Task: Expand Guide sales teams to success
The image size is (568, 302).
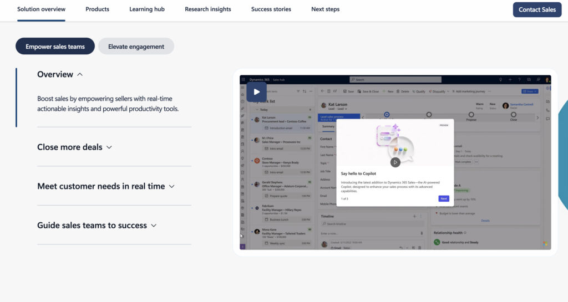Action: click(x=97, y=226)
